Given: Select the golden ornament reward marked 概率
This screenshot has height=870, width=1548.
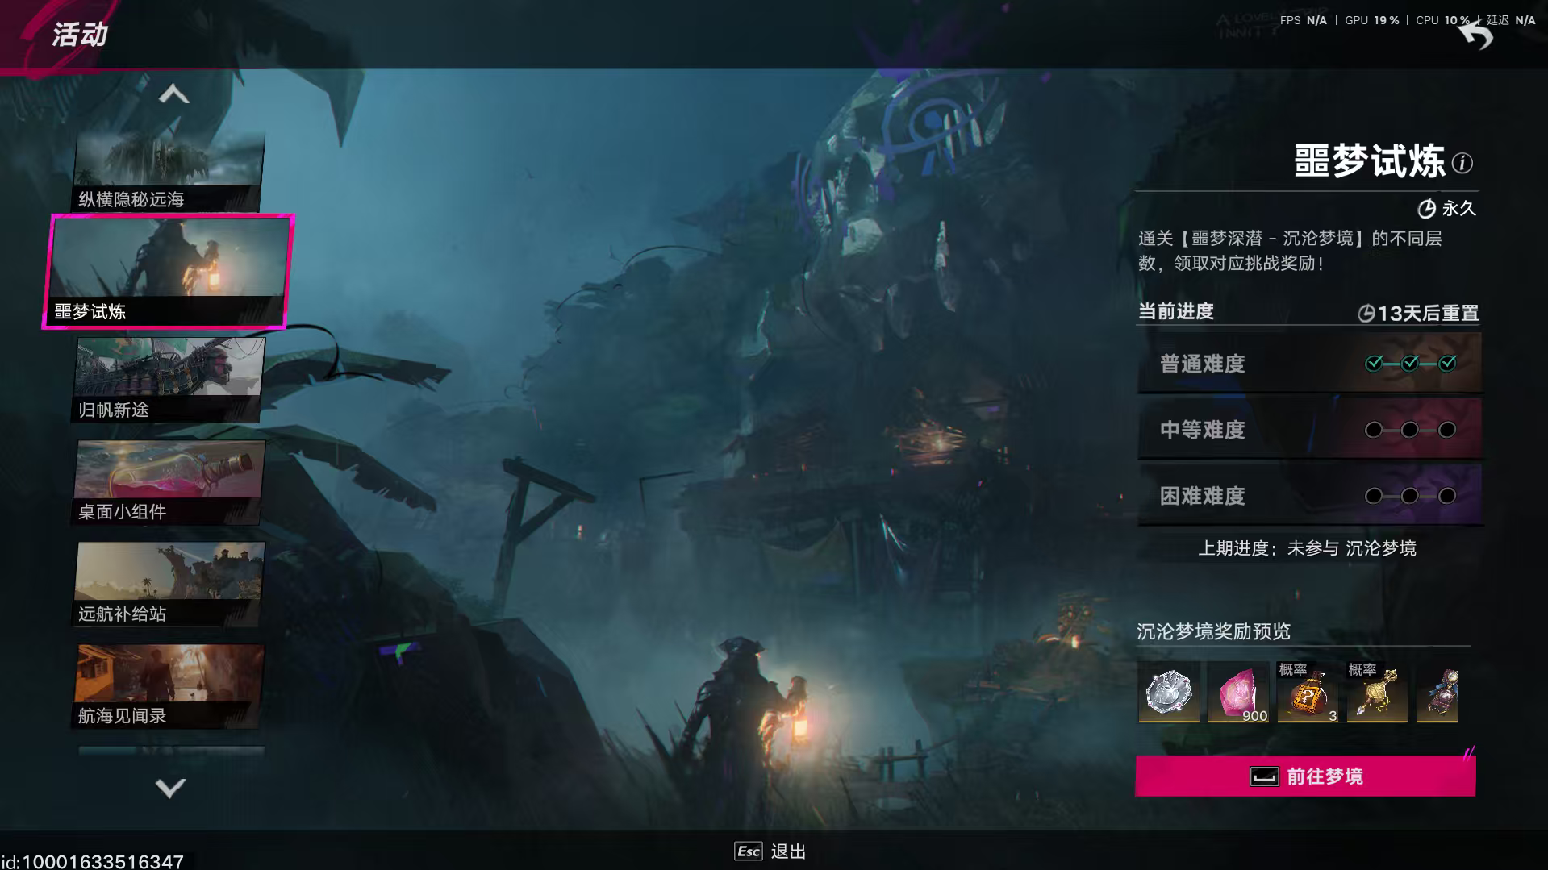Looking at the screenshot, I should (x=1377, y=692).
